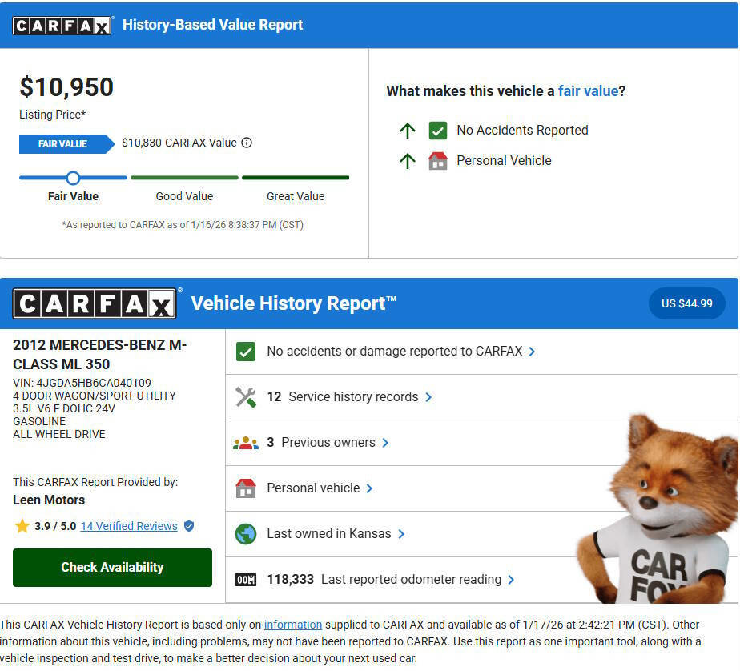Click the wrench service history icon
Image resolution: width=740 pixels, height=671 pixels.
coord(246,397)
